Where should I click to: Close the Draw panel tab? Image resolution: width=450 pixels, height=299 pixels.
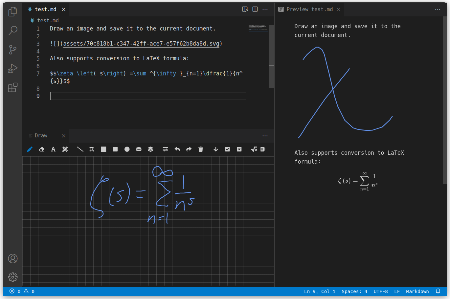(x=64, y=136)
